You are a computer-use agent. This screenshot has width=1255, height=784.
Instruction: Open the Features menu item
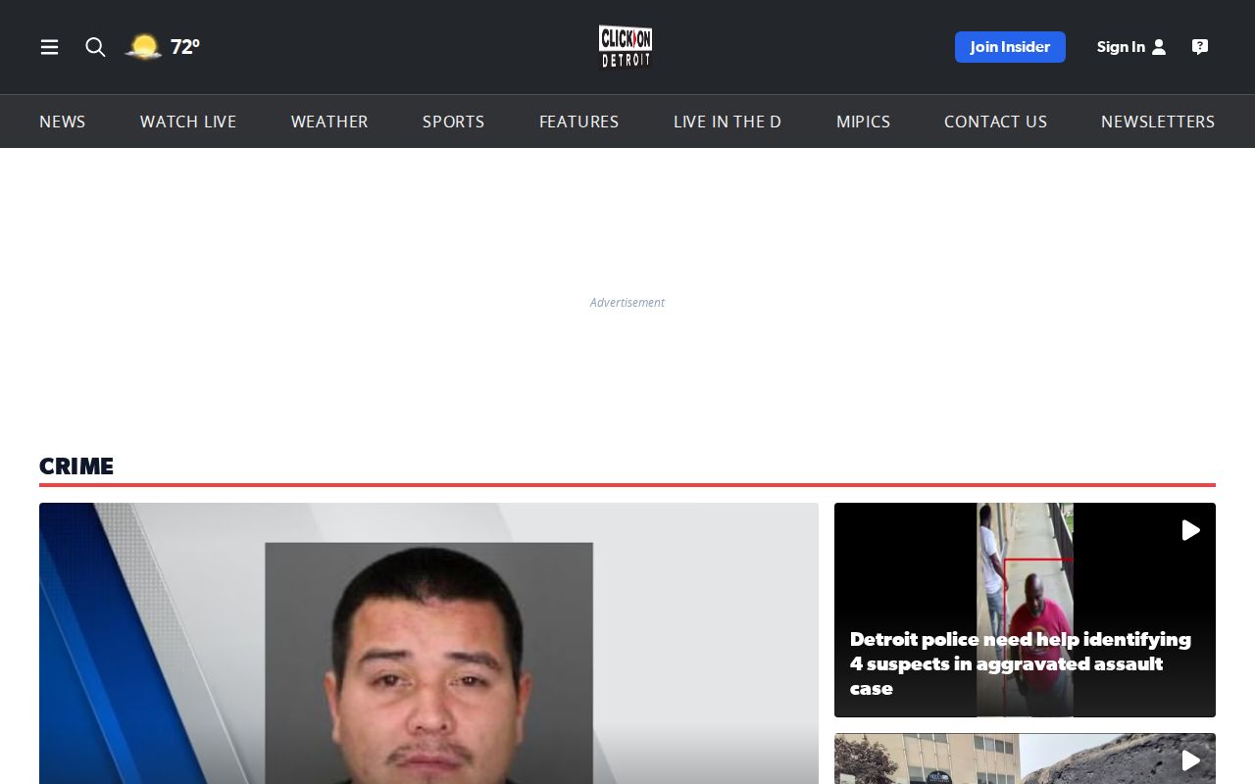point(579,122)
